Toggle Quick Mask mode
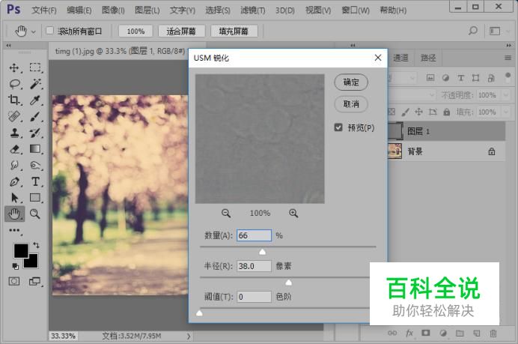Viewport: 518px width, 344px height. [14, 282]
